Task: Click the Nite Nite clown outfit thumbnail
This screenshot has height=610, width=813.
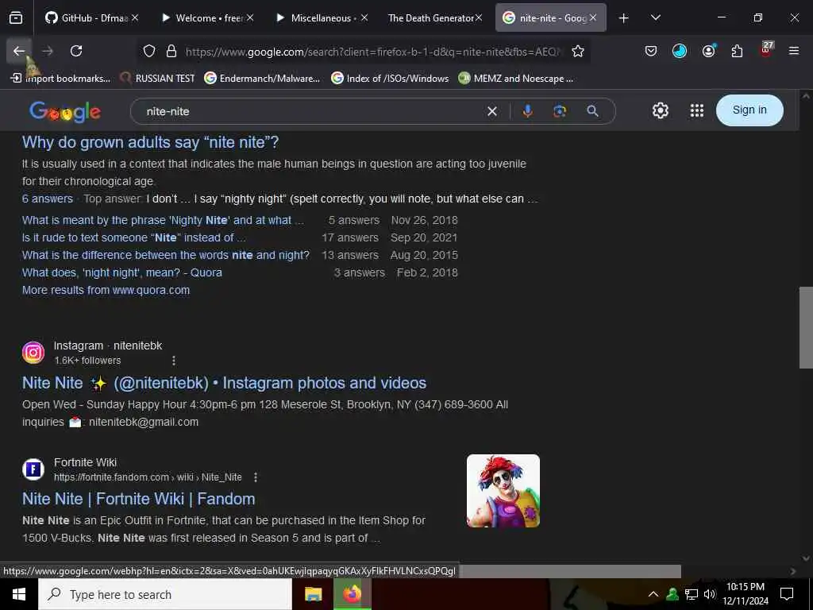Action: click(x=503, y=491)
